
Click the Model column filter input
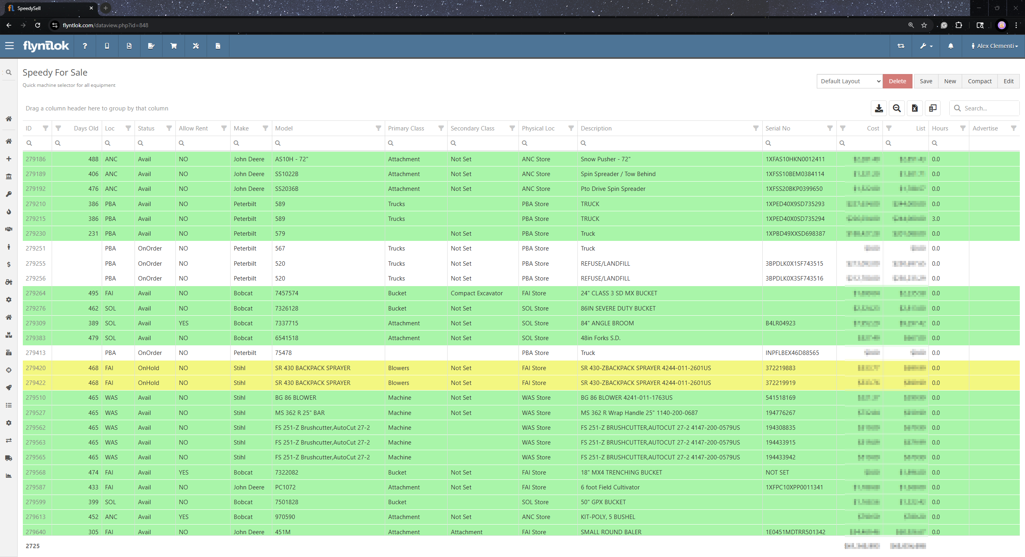point(328,143)
